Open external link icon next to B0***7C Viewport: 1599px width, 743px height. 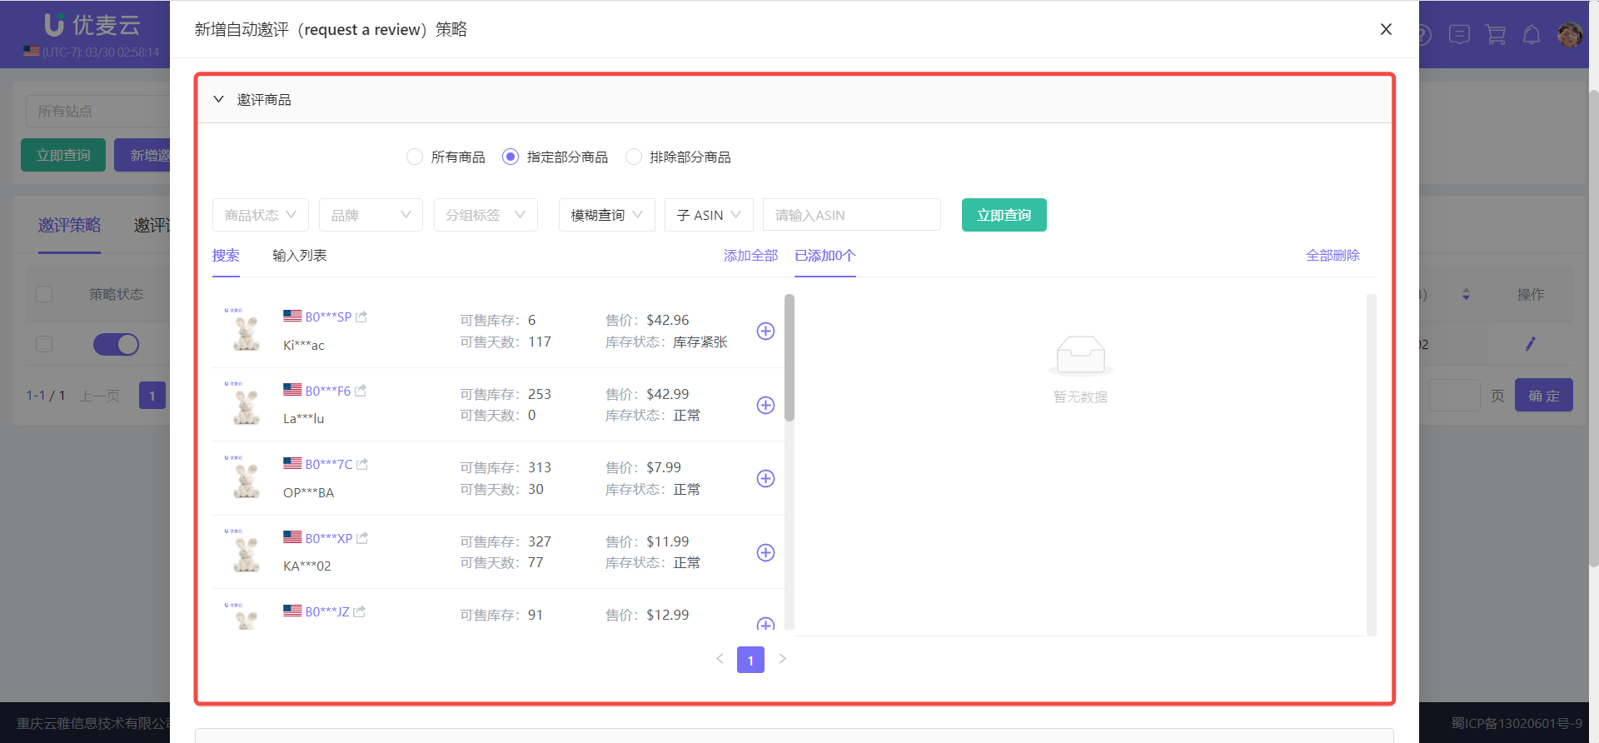[362, 465]
